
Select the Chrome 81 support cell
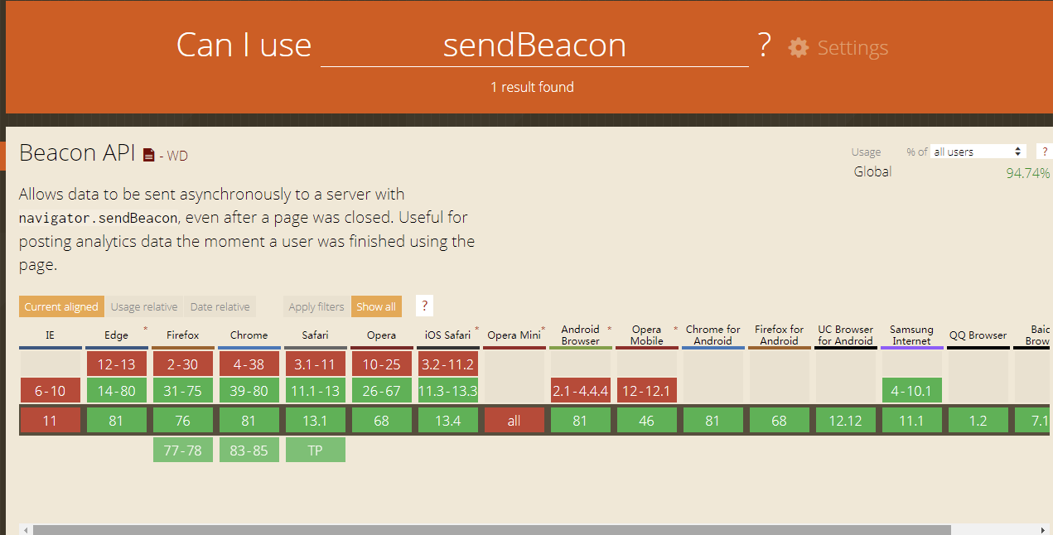click(249, 420)
